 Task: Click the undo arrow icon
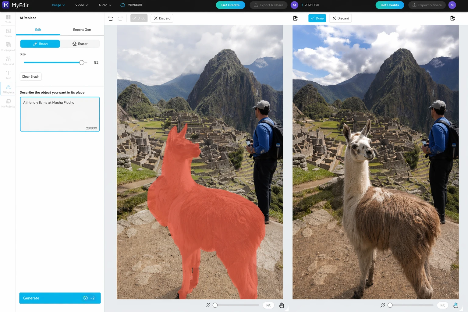[x=111, y=18]
